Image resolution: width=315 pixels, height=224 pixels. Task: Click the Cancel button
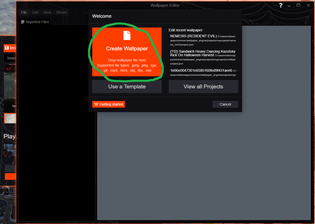coord(225,104)
